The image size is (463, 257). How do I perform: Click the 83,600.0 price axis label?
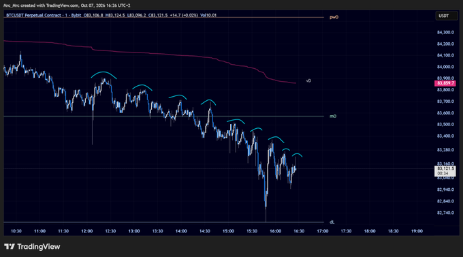[x=445, y=113]
